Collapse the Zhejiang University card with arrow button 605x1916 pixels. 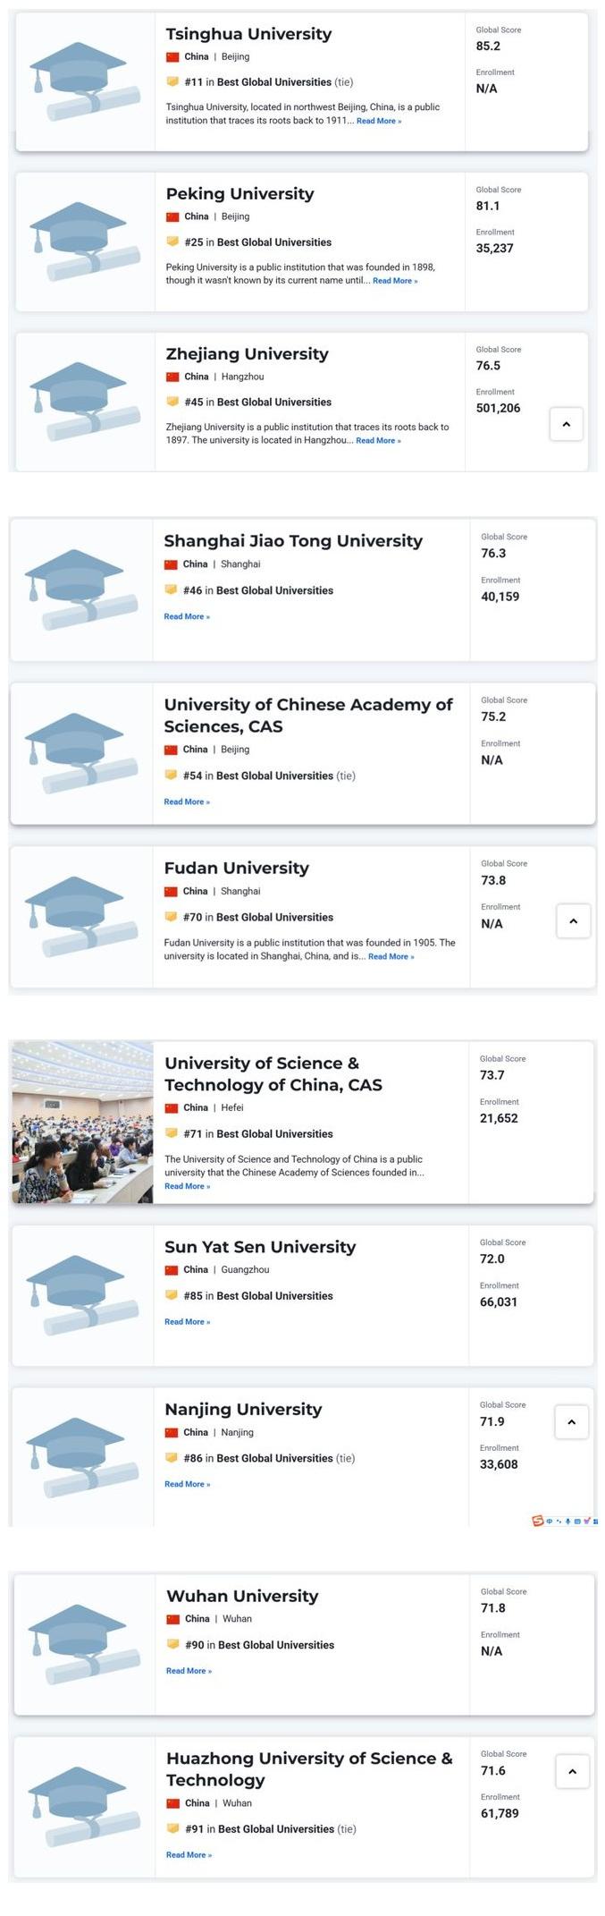click(567, 424)
